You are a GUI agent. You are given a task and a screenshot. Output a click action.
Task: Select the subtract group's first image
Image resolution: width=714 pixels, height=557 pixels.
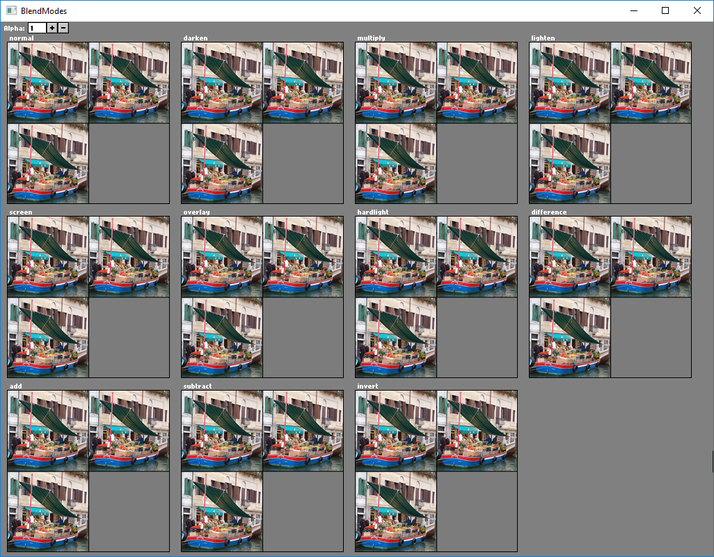pos(221,430)
